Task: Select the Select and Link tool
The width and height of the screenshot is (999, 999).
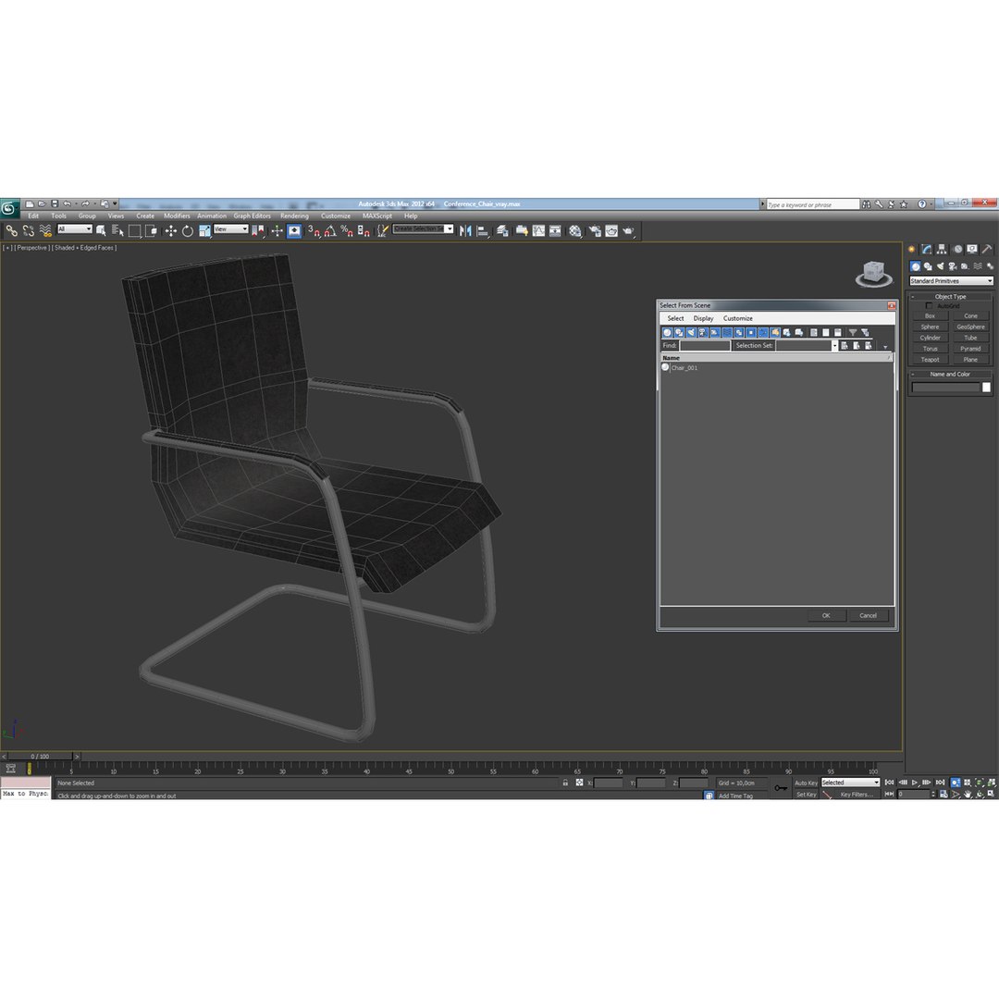Action: coord(11,230)
